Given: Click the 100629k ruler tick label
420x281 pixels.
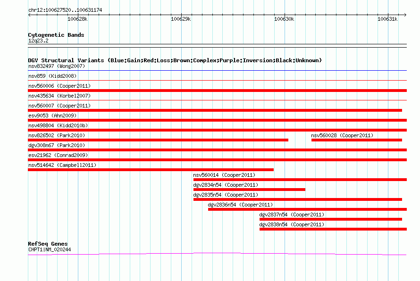Looking at the screenshot, I should coord(181,19).
